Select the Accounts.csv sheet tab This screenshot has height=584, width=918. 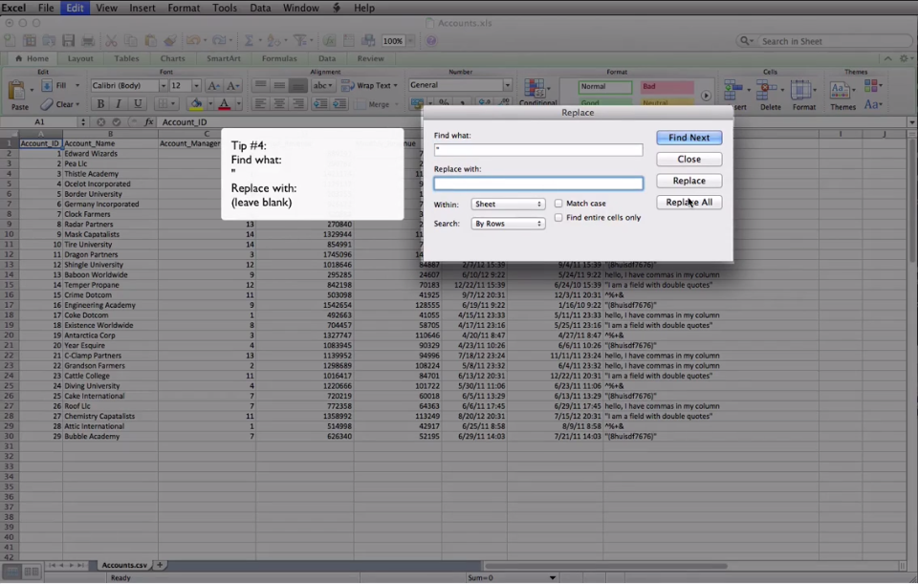point(124,565)
